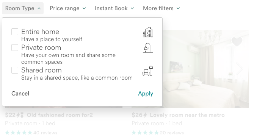Open the More filters dropdown
Image resolution: width=254 pixels, height=140 pixels.
click(161, 8)
